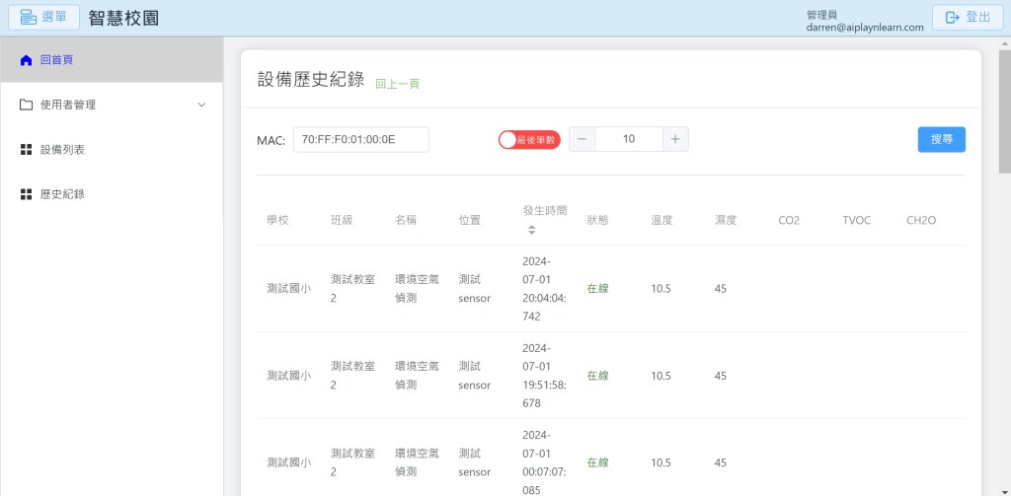Click the grid icon beside 設備列表

pyautogui.click(x=27, y=150)
